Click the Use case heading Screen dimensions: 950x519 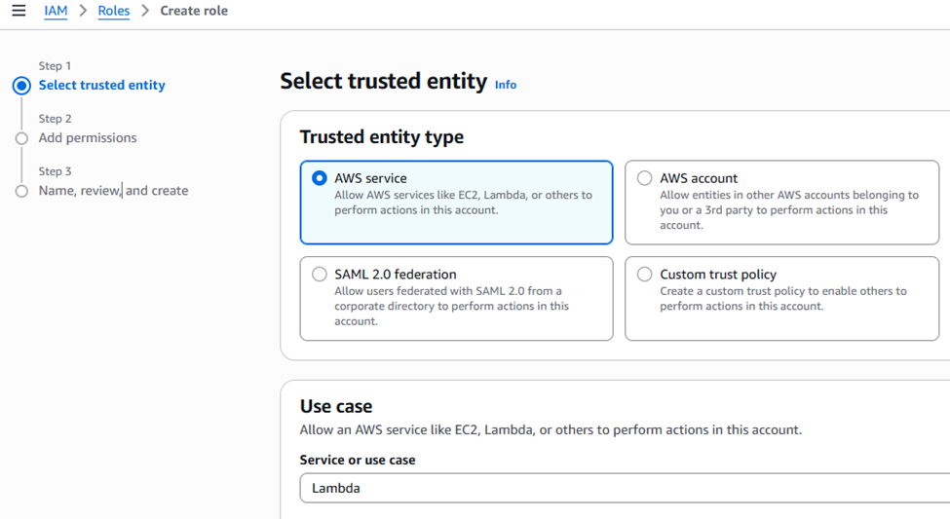[x=336, y=406]
